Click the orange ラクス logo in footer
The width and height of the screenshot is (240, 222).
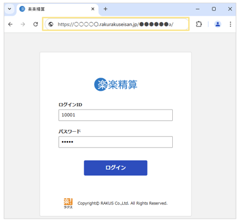(68, 203)
